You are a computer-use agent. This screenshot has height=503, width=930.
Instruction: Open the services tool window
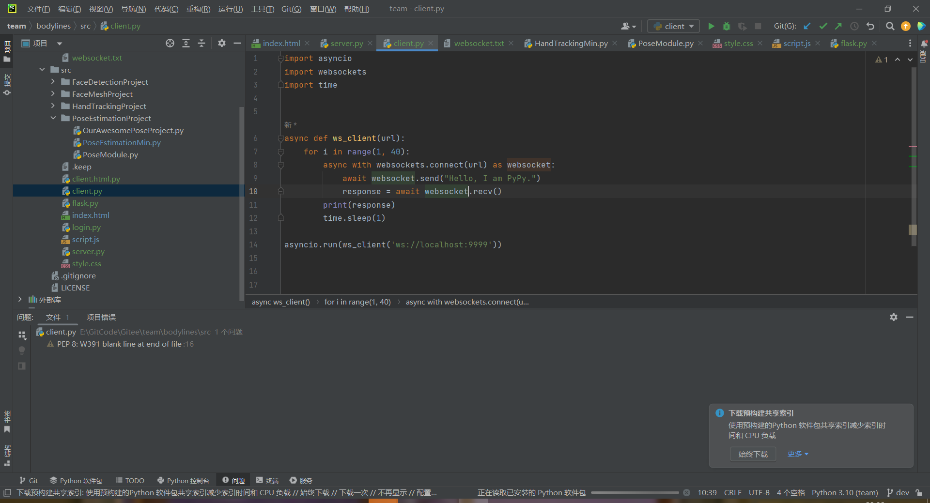(x=301, y=480)
